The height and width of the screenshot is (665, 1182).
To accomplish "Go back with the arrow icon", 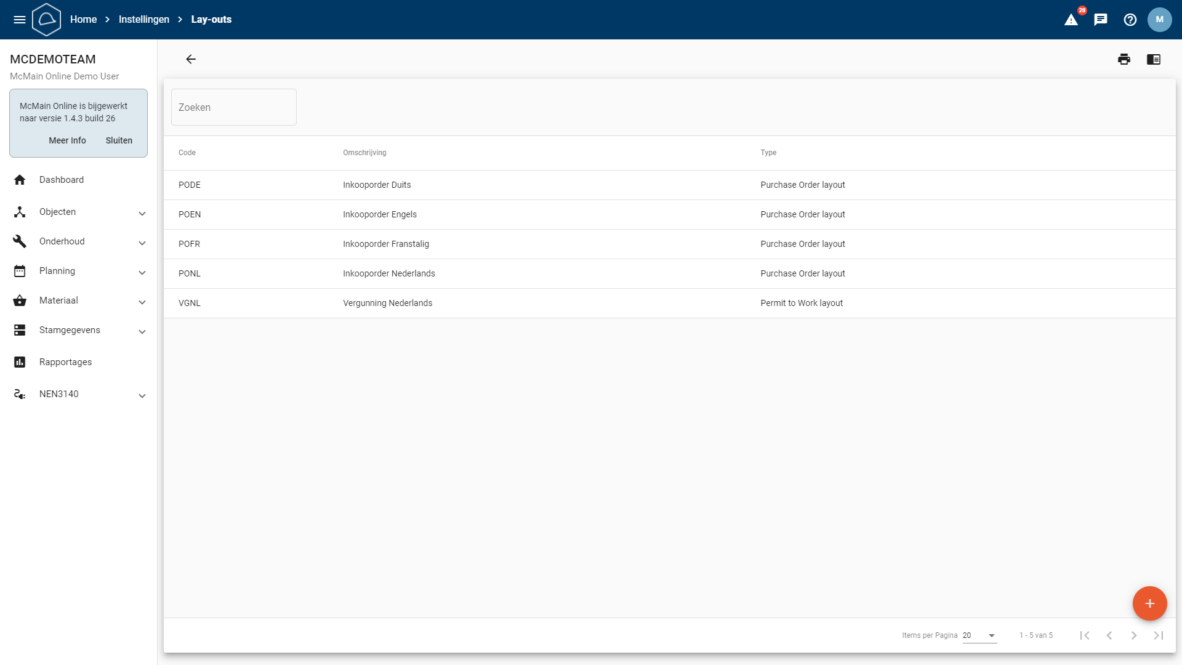I will point(191,59).
